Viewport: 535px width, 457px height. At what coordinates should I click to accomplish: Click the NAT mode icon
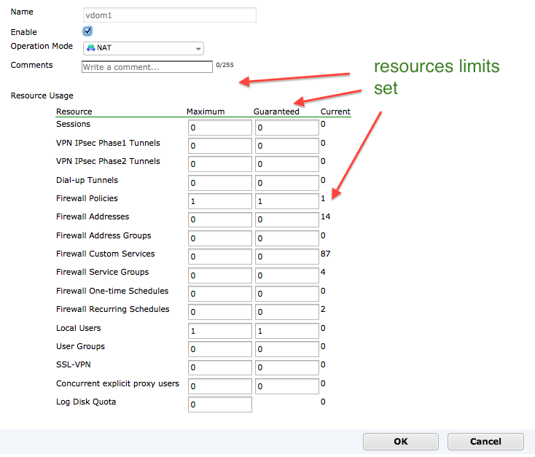point(91,48)
